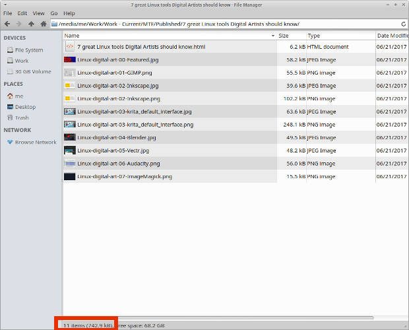Go back using the back arrow
The width and height of the screenshot is (409, 330).
tap(7, 24)
